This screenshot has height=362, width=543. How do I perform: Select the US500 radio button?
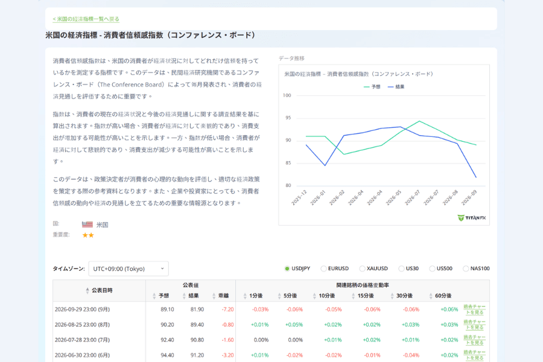(432, 268)
